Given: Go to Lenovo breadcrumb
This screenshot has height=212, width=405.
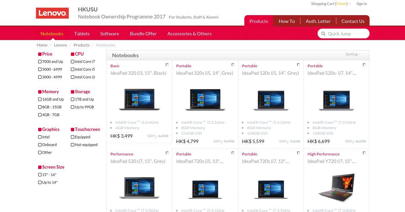Looking at the screenshot, I should tap(60, 45).
